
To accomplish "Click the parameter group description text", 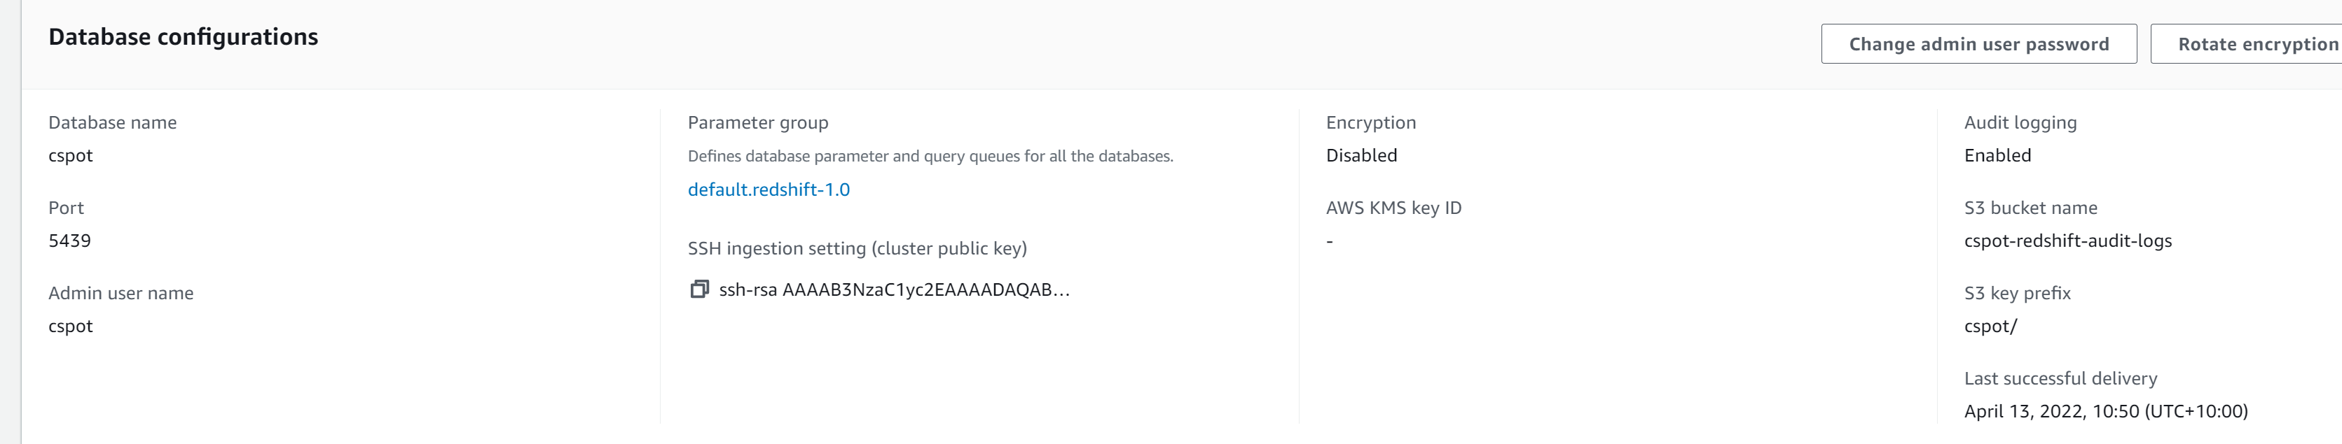I will (930, 155).
